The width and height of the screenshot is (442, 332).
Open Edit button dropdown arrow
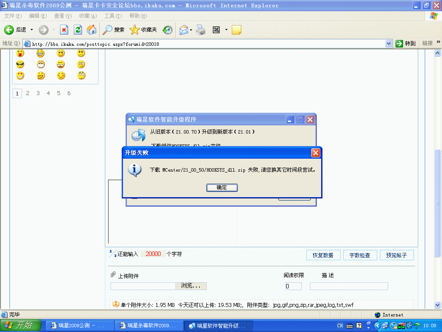pyautogui.click(x=226, y=30)
